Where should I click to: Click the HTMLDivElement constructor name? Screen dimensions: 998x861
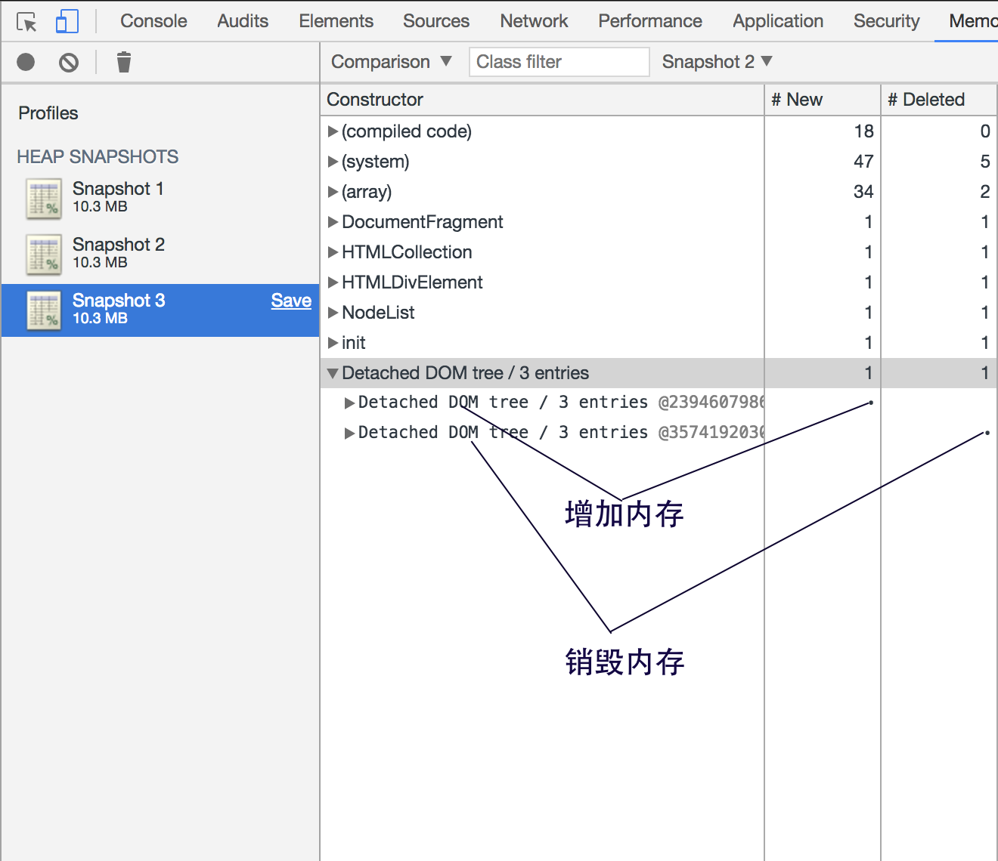pyautogui.click(x=412, y=282)
